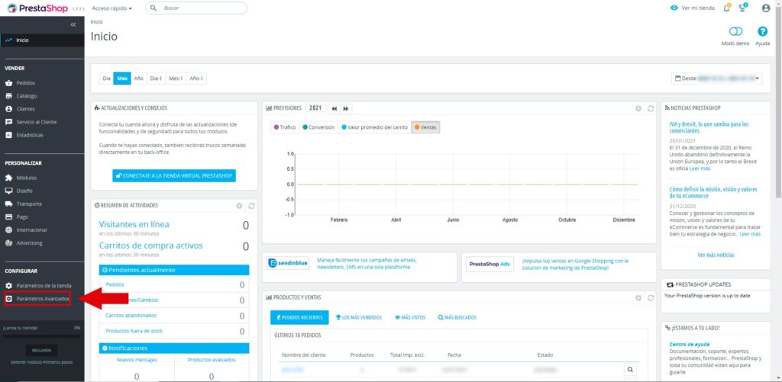
Task: Click Conéctate a la tienda virtual PrestaShop
Action: click(x=174, y=176)
